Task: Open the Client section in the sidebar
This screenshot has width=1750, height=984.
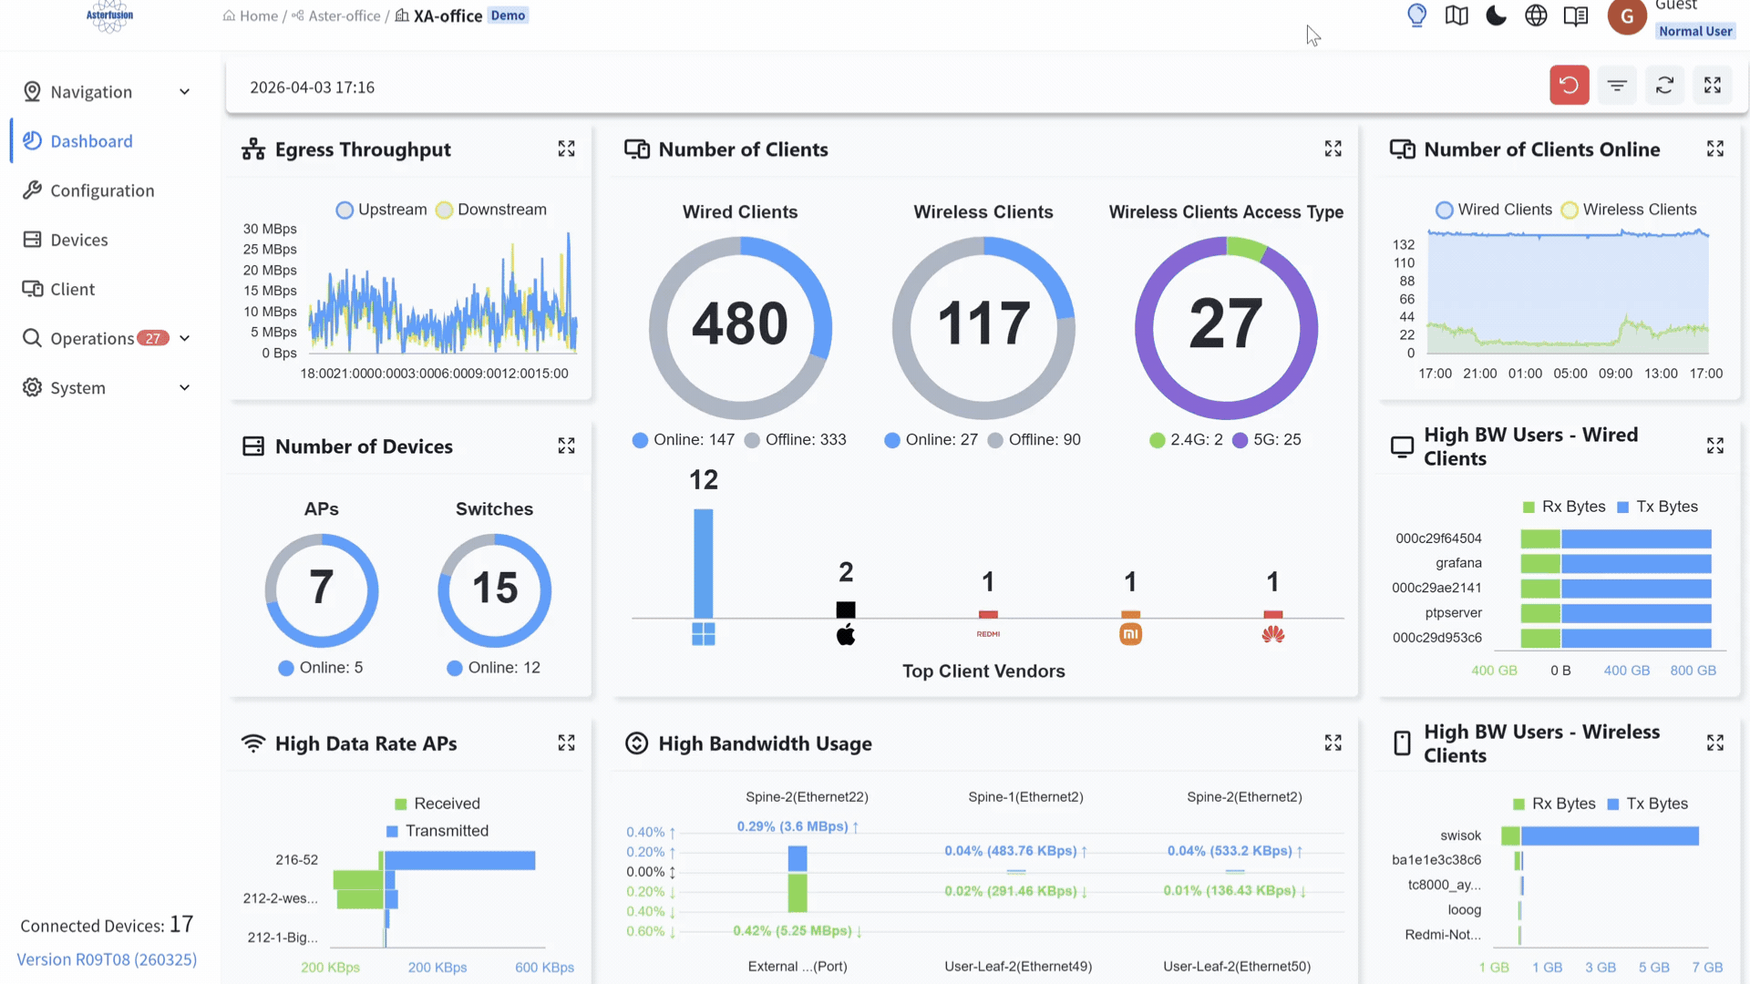Action: [73, 289]
